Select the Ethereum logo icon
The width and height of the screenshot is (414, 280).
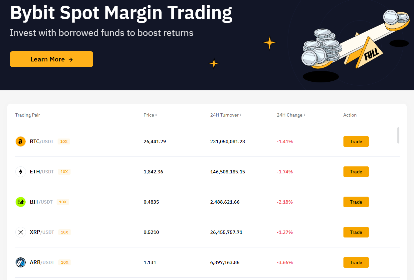pyautogui.click(x=20, y=171)
